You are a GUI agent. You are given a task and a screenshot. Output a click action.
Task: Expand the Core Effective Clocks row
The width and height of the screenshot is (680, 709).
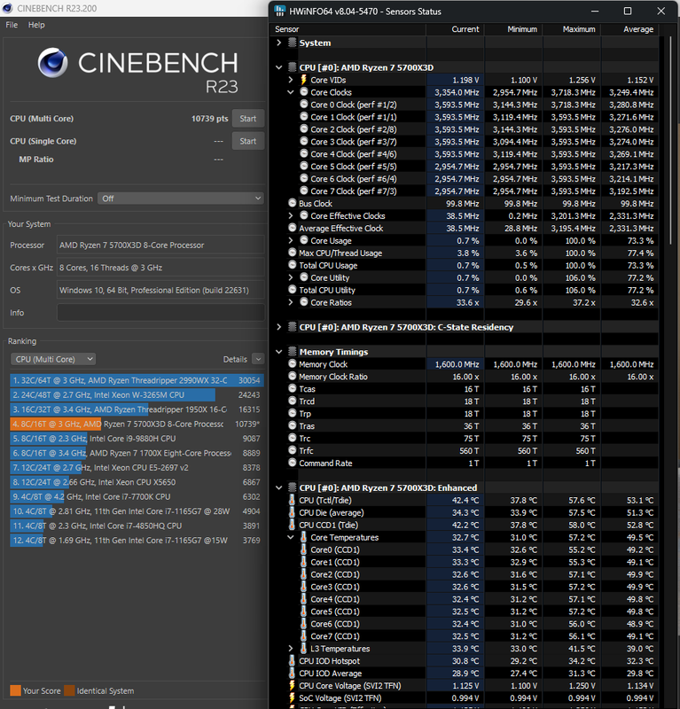pos(291,215)
